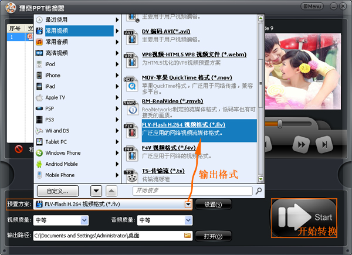Viewport: 352px width, 255px height.
Task: Click the format list scroll-down arrow
Action: pos(260,179)
